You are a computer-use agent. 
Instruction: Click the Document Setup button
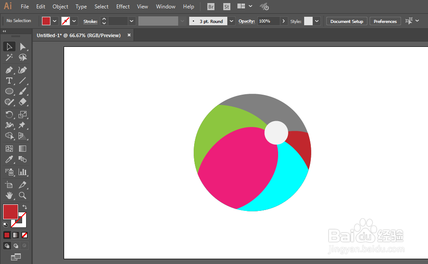(x=347, y=21)
